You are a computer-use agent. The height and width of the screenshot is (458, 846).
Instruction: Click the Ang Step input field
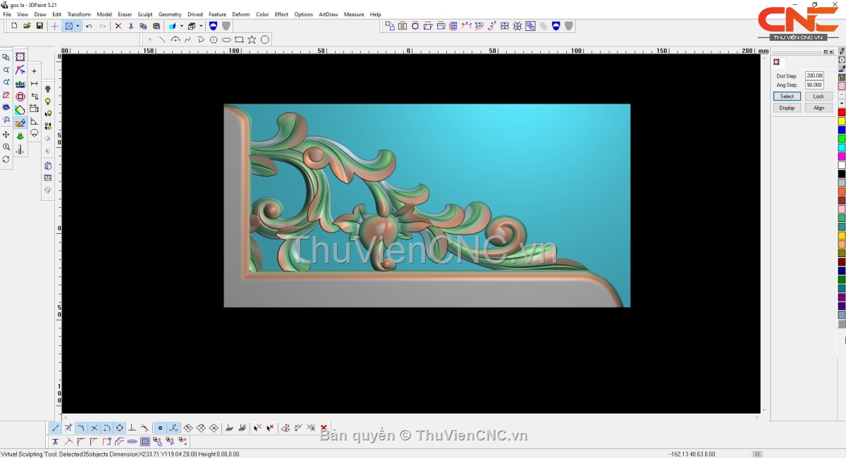click(814, 85)
